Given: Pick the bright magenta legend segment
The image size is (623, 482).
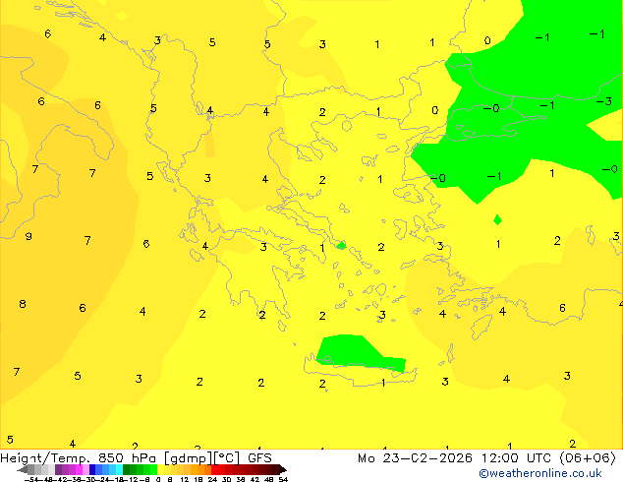Looking at the screenshot, I should point(79,469).
